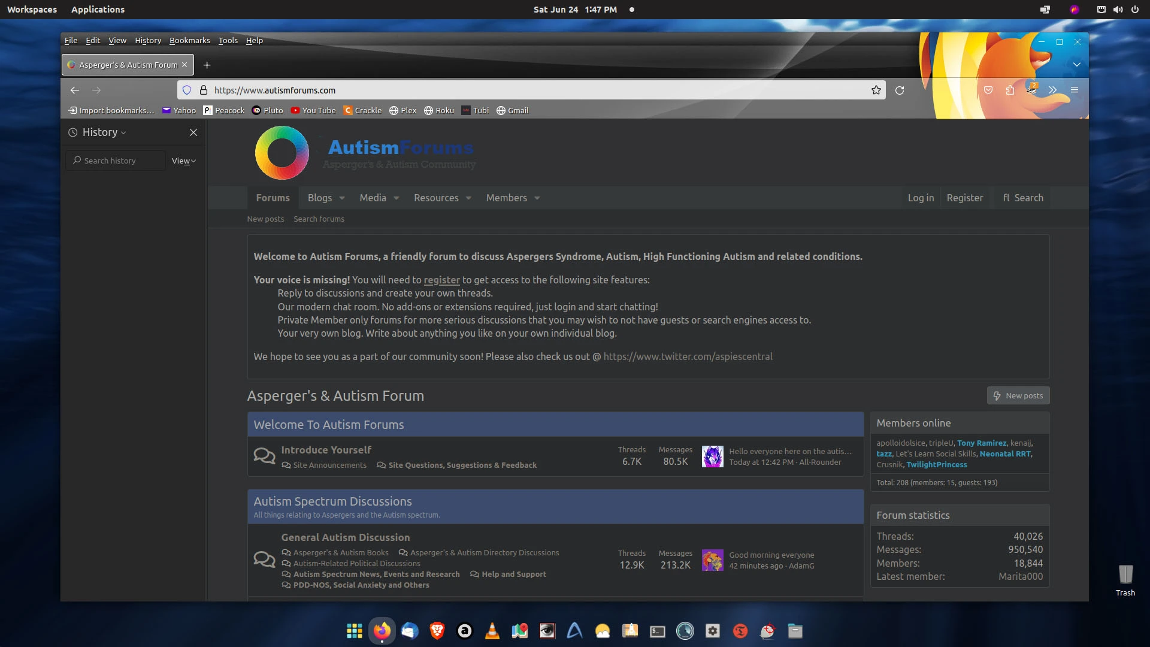The height and width of the screenshot is (647, 1150).
Task: Open a new browser tab
Action: point(207,65)
